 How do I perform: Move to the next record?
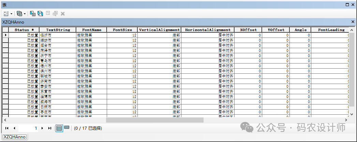[42, 128]
